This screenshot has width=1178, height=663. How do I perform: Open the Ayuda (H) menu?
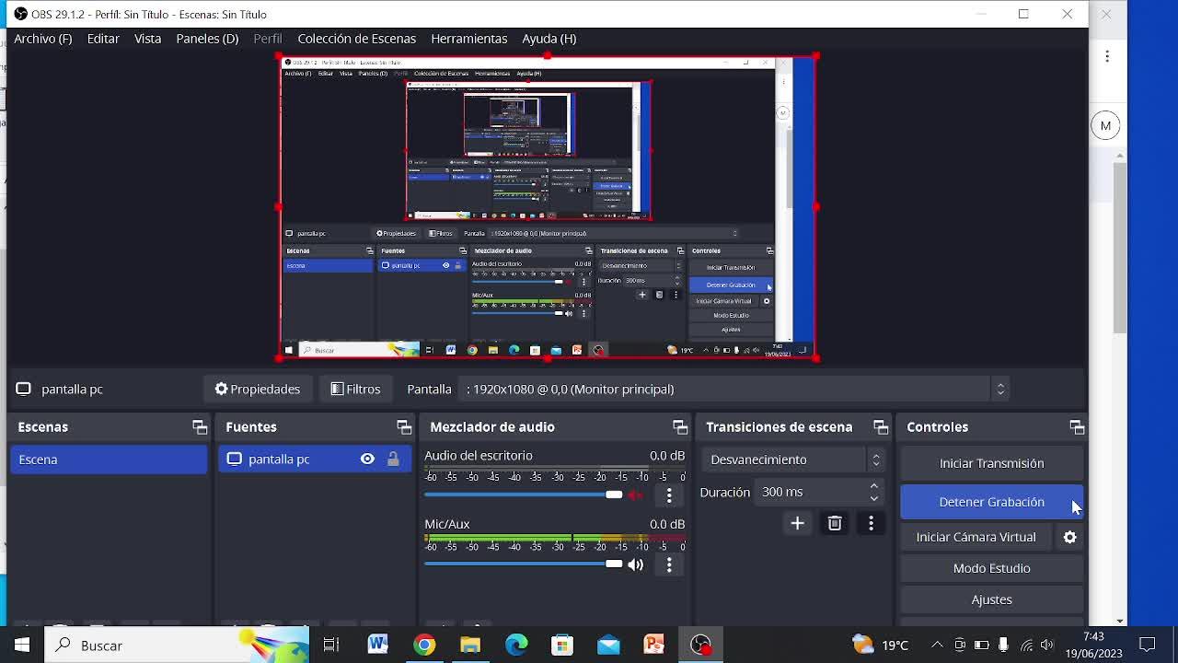coord(549,39)
